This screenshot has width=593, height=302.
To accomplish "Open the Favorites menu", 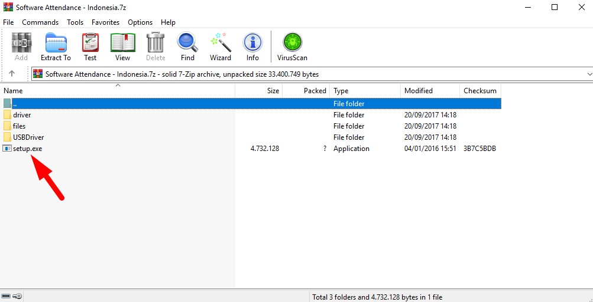I will [x=105, y=22].
